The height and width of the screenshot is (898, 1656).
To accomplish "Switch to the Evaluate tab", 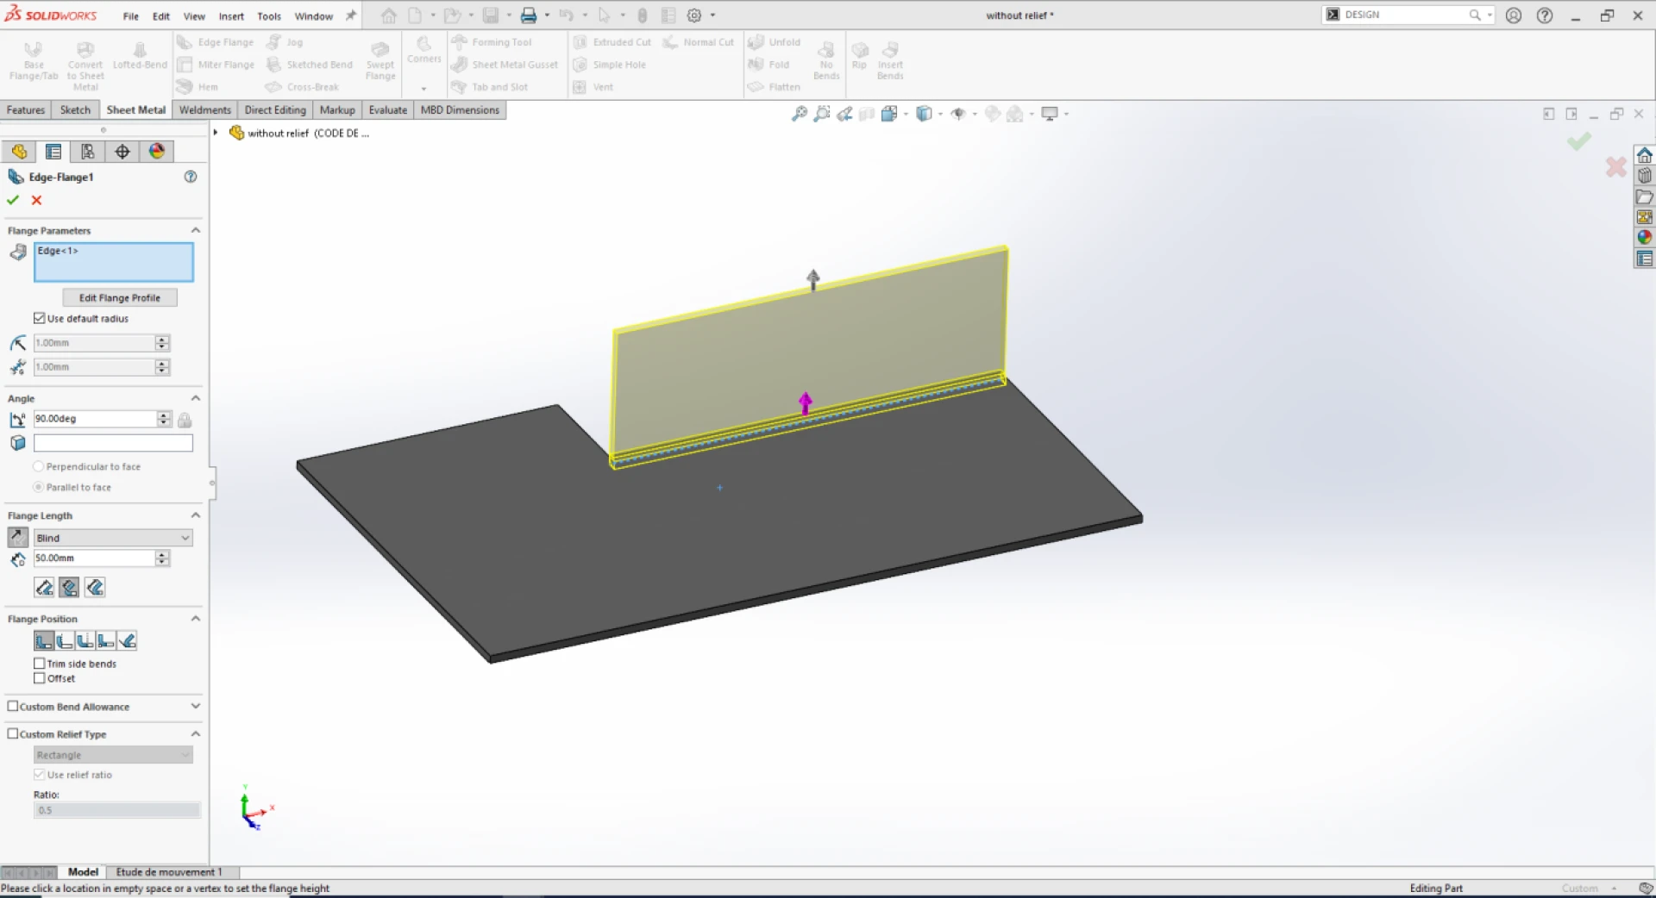I will coord(387,109).
